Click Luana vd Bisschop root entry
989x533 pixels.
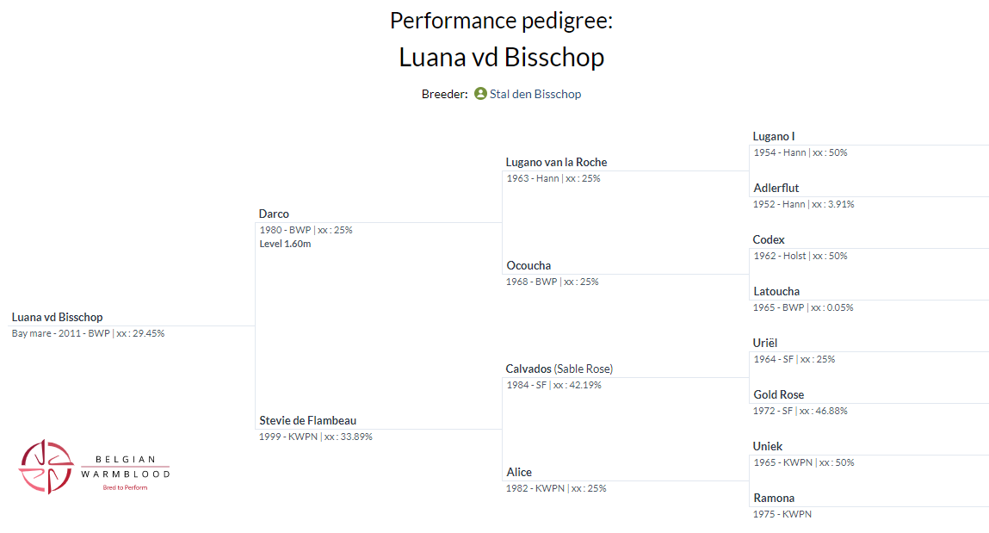point(57,317)
